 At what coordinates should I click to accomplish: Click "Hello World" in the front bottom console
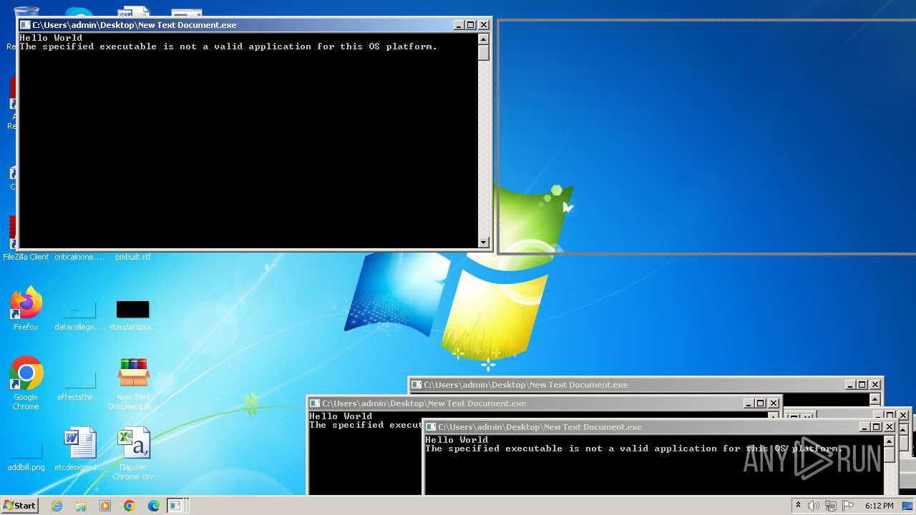pyautogui.click(x=457, y=440)
